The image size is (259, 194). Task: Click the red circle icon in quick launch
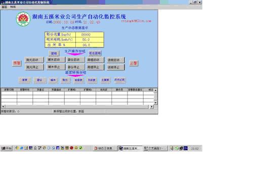(71, 148)
